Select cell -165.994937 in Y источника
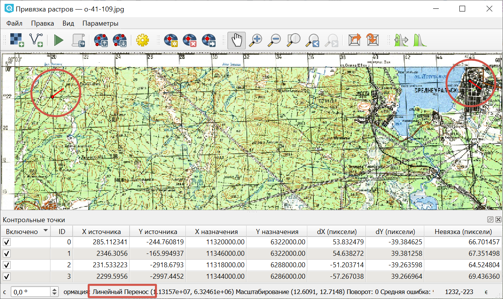The width and height of the screenshot is (503, 299). click(158, 253)
